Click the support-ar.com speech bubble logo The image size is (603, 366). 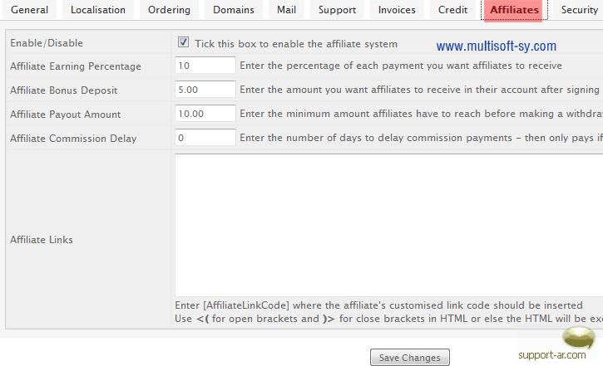coord(579,337)
